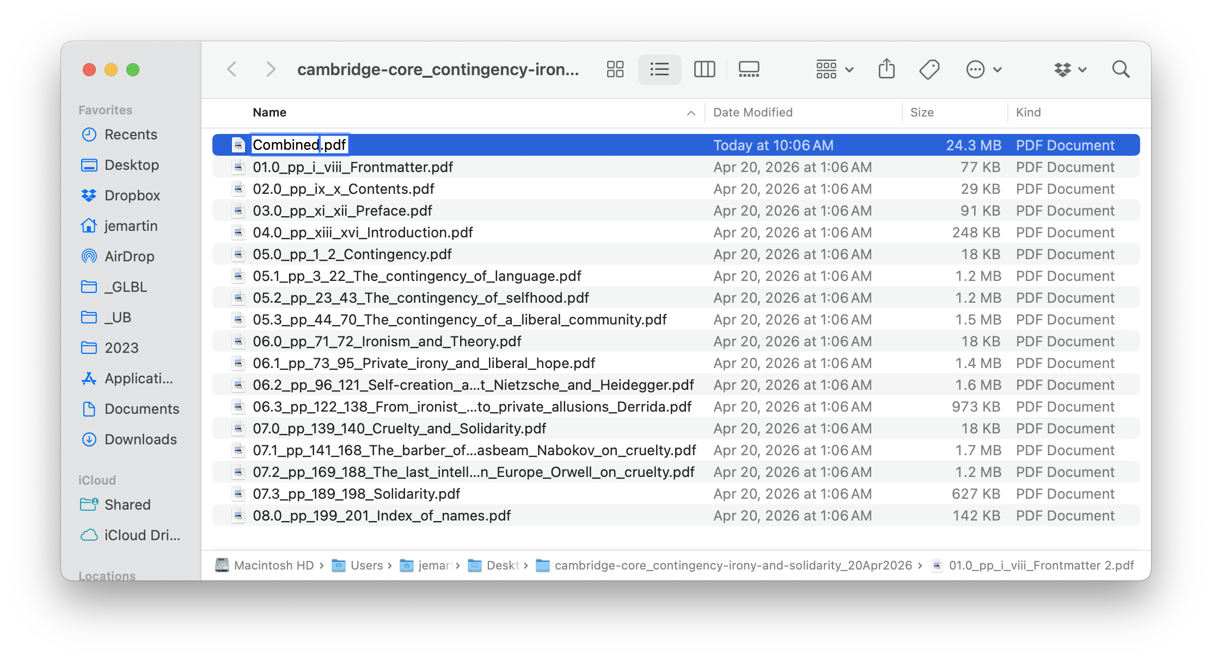
Task: Open the Tags editor icon
Action: click(929, 69)
